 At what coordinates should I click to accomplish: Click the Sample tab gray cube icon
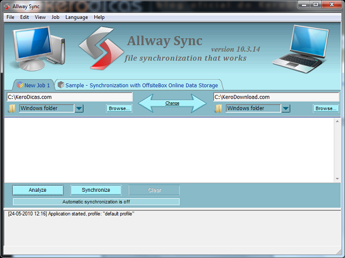tap(61, 85)
